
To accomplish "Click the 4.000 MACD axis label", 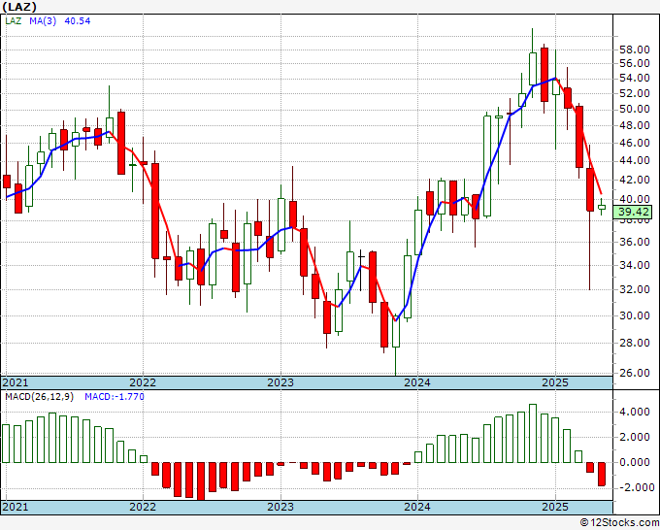I will (x=635, y=412).
